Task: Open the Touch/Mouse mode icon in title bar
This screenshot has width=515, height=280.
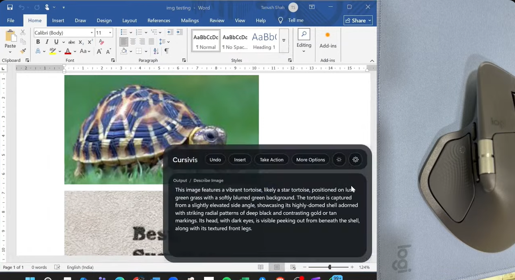Action: [x=47, y=7]
